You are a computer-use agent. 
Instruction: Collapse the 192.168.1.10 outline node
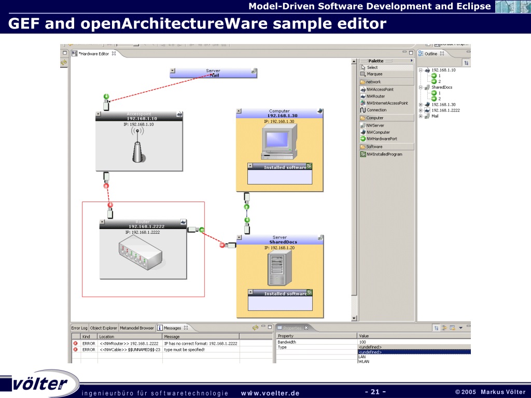[x=421, y=70]
